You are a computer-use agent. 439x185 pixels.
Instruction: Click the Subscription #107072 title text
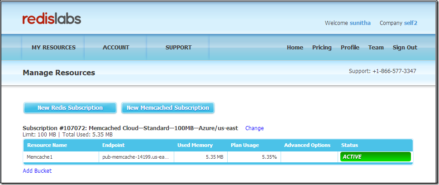pyautogui.click(x=130, y=128)
